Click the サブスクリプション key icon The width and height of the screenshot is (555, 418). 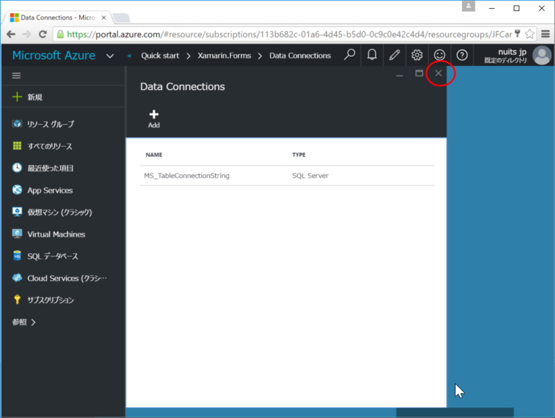[x=17, y=299]
